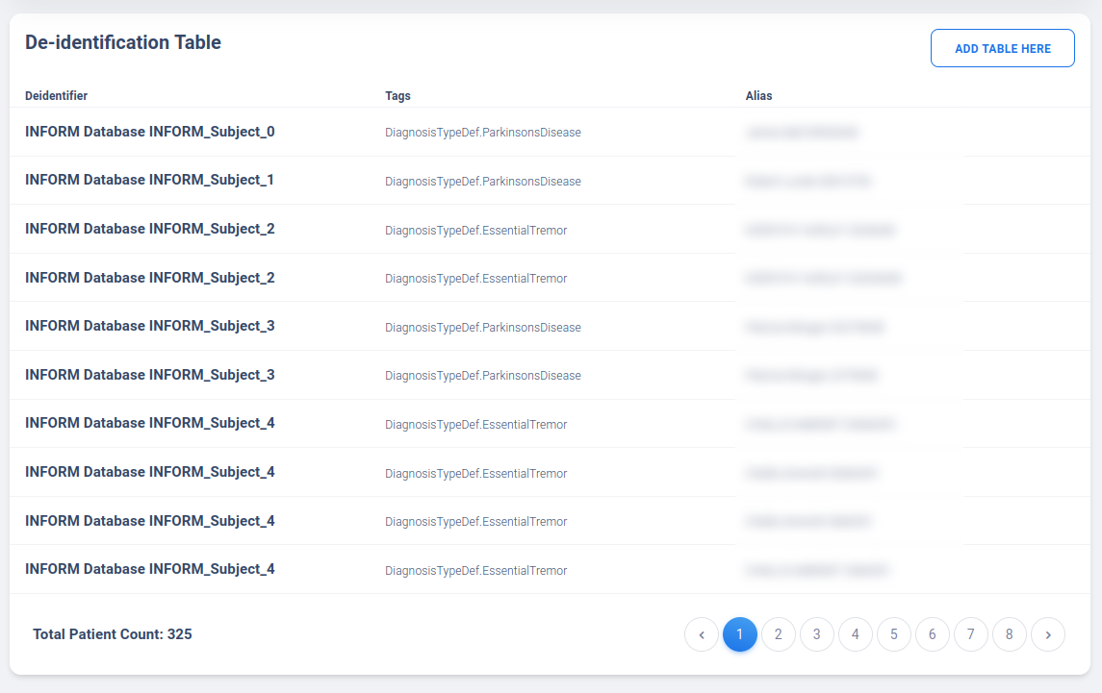Click the Alias column header
This screenshot has height=693, width=1102.
[758, 96]
